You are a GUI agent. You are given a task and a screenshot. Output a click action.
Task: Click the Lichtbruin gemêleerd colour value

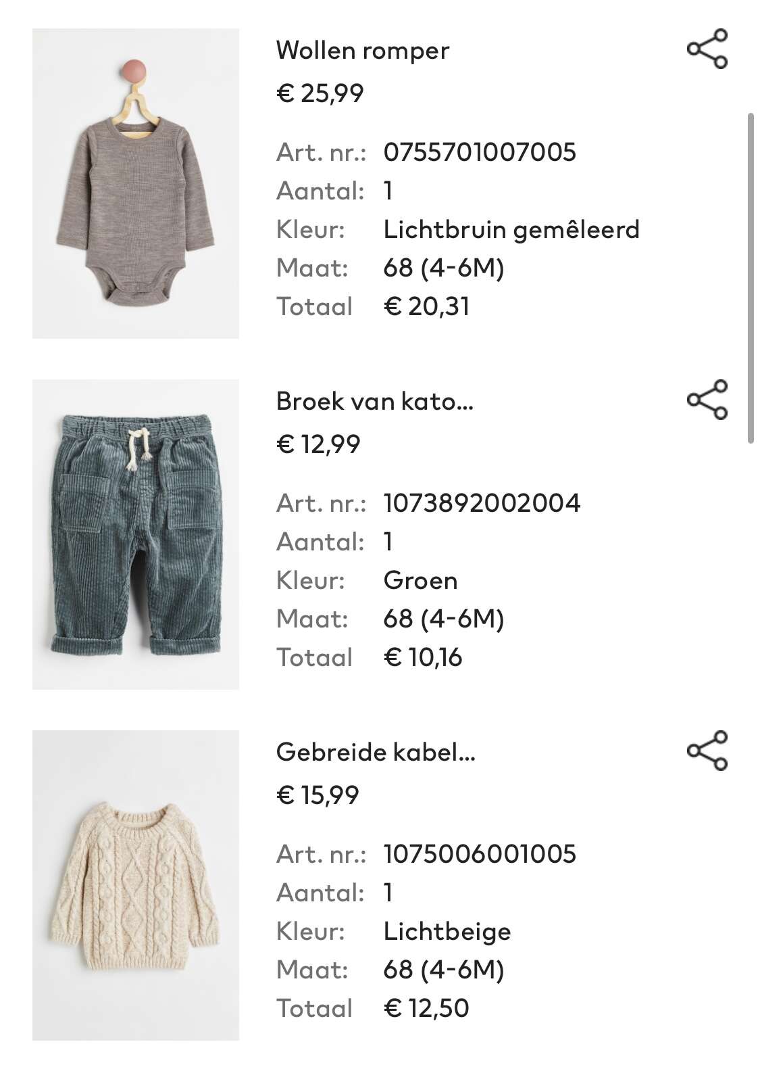[511, 230]
